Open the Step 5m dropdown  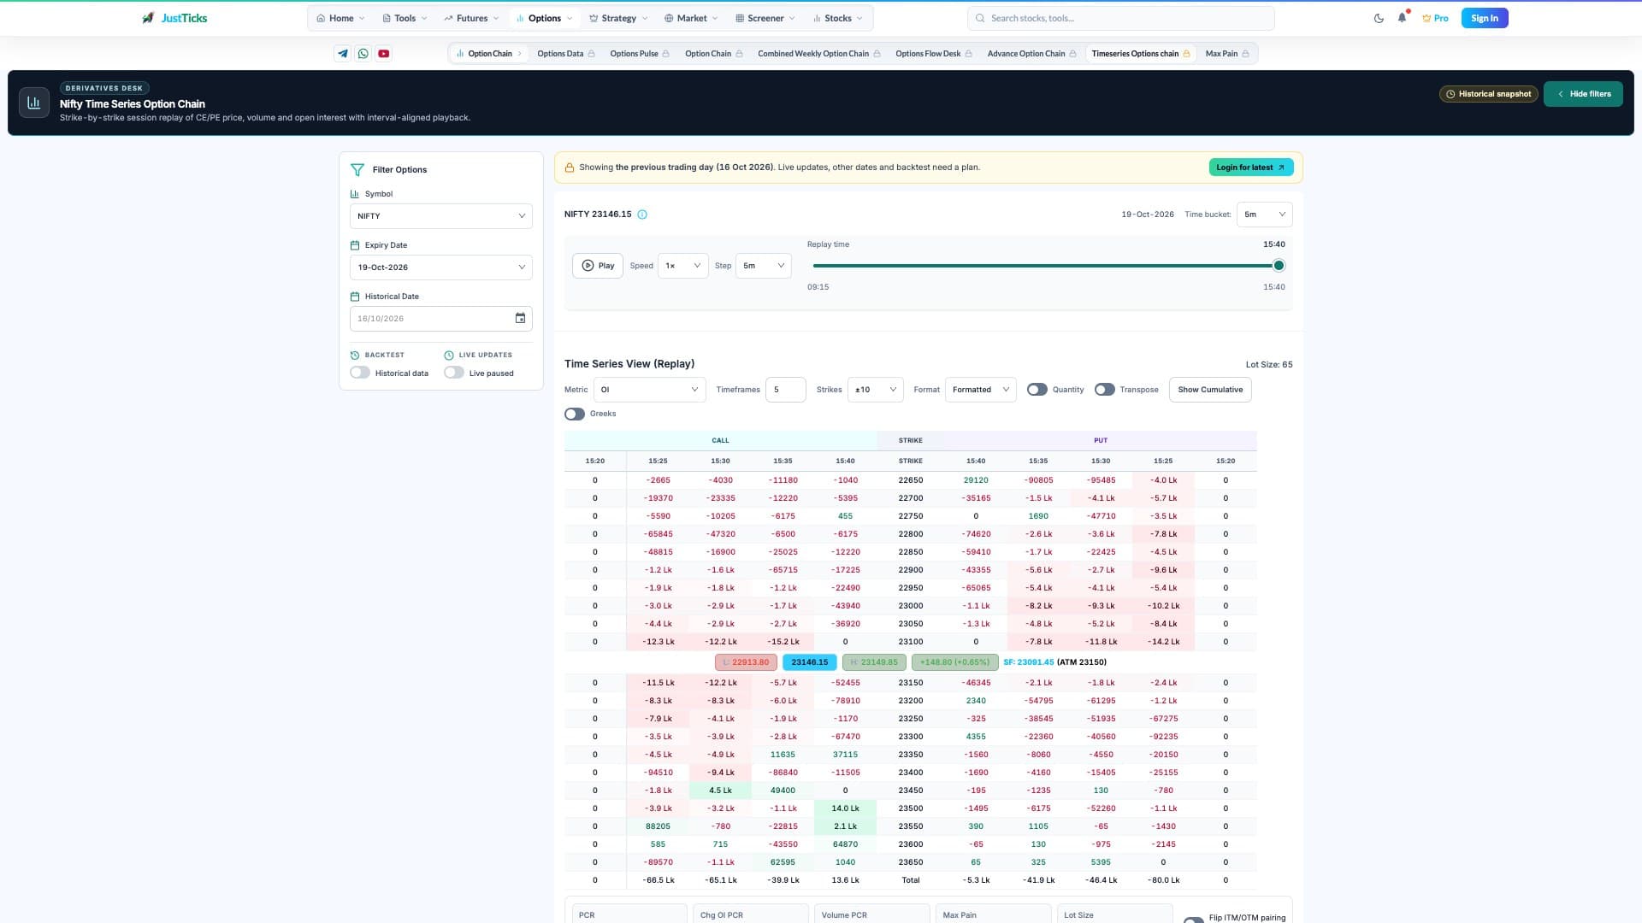click(x=763, y=266)
